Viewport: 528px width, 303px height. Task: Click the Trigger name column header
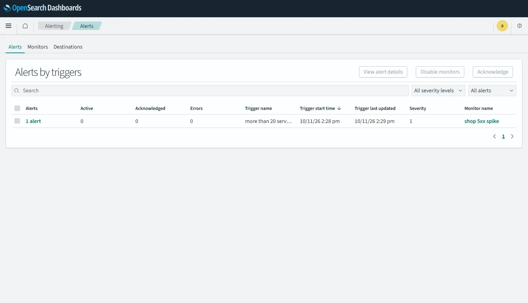pos(258,108)
